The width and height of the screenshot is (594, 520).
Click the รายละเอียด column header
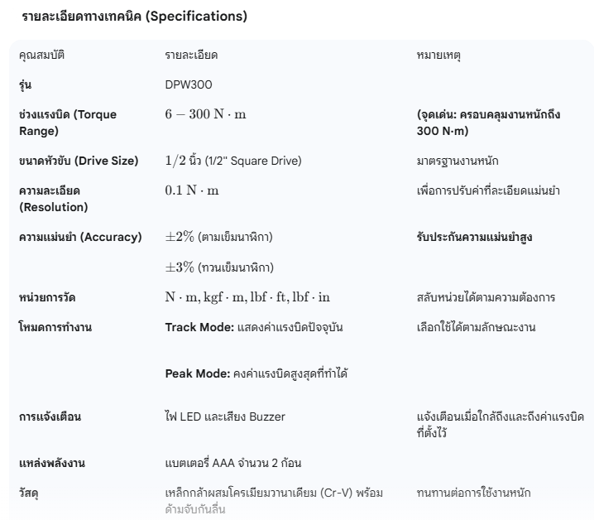click(x=192, y=55)
